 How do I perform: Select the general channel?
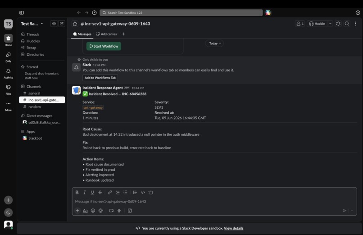(42, 93)
